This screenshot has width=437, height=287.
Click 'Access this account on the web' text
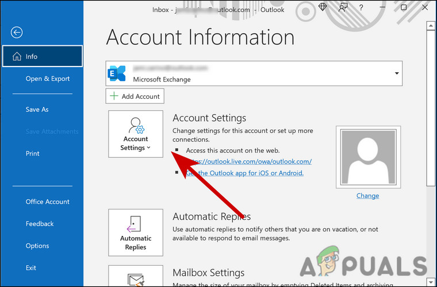point(233,150)
